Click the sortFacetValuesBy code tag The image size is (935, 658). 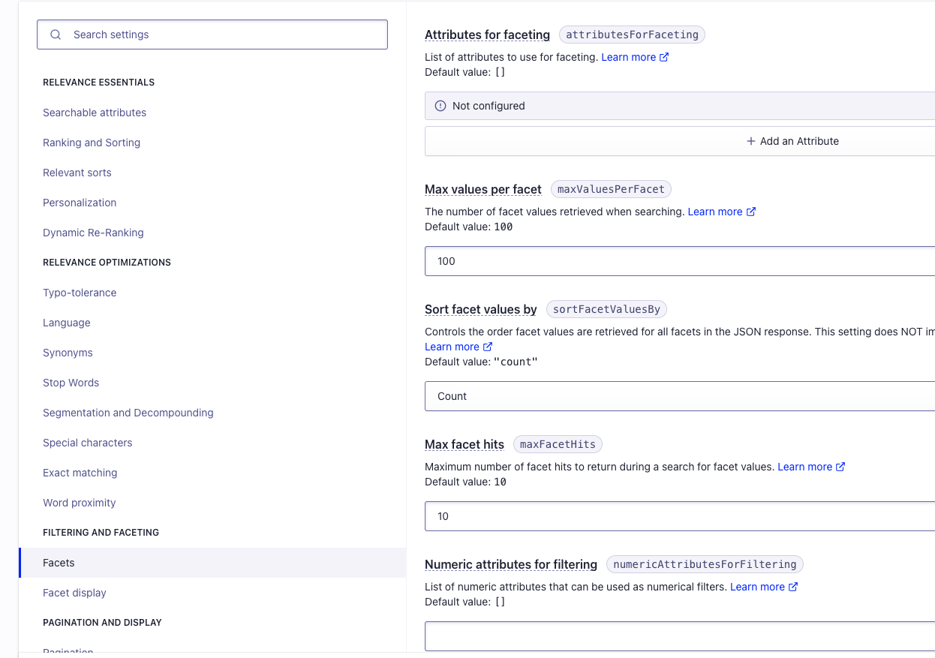pyautogui.click(x=606, y=309)
